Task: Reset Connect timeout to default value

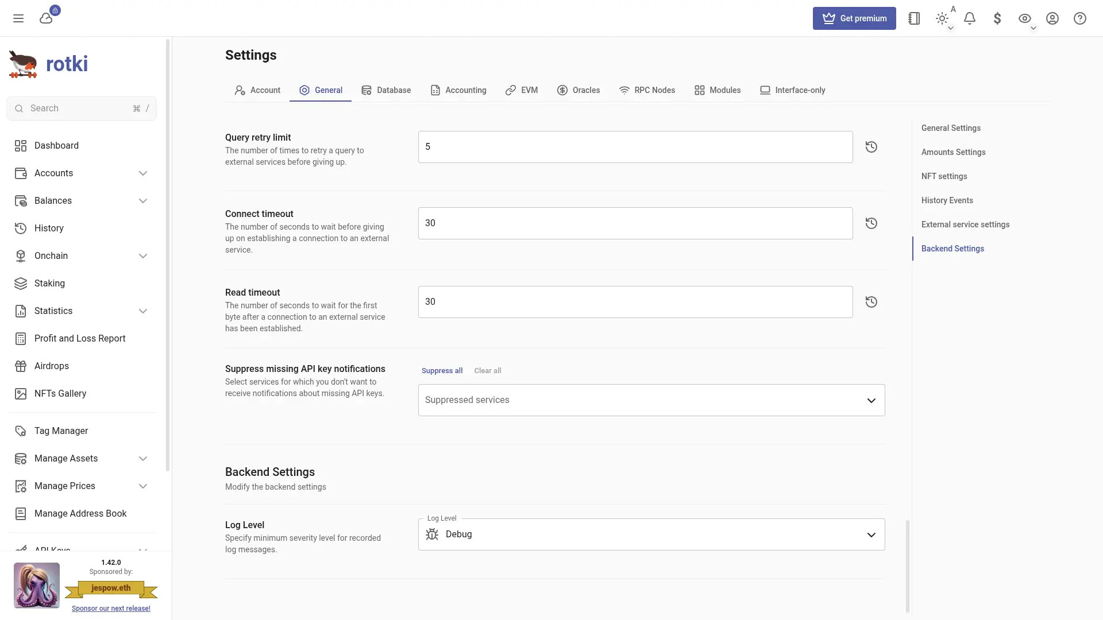Action: (871, 223)
